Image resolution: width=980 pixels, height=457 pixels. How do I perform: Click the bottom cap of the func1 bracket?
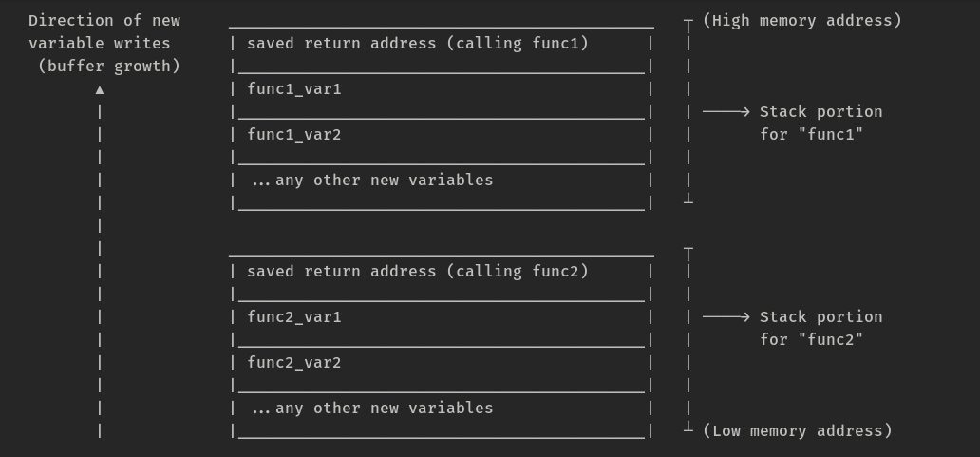[688, 200]
